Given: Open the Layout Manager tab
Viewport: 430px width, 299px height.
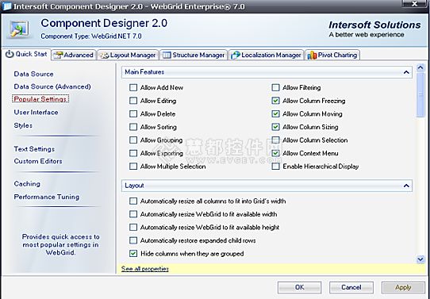Looking at the screenshot, I should (x=128, y=55).
